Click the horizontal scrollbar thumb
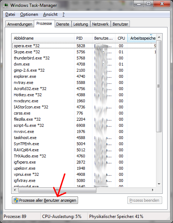Image resolution: width=173 pixels, height=223 pixels. coord(57,190)
